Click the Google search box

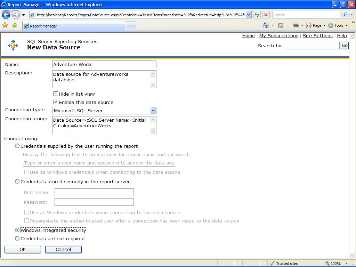[306, 15]
